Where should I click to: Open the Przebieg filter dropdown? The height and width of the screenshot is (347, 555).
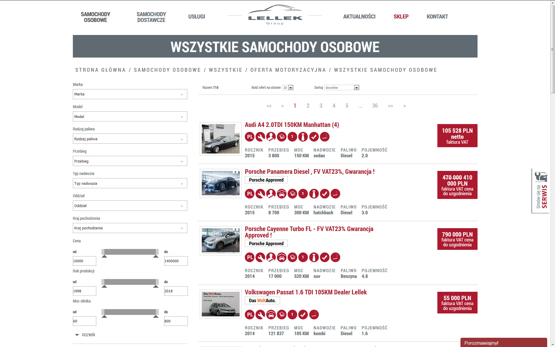click(130, 161)
